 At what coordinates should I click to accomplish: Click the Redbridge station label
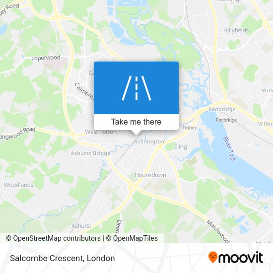tap(226, 120)
